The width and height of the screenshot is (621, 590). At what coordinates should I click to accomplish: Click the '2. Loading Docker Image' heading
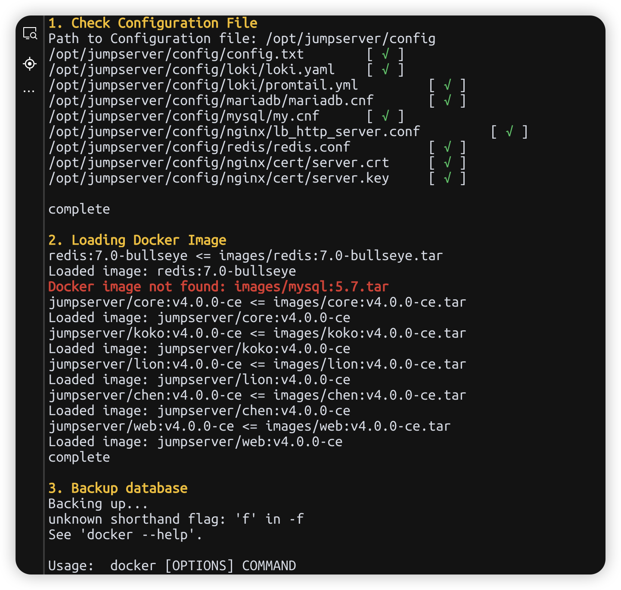coord(137,240)
